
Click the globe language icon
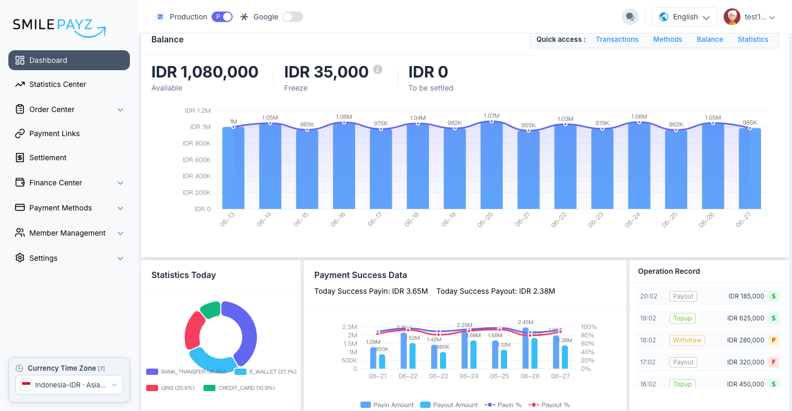coord(664,17)
